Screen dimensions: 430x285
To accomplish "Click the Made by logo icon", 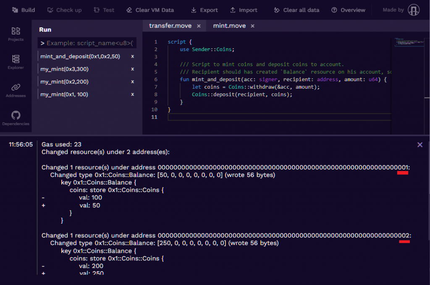I will click(x=414, y=10).
